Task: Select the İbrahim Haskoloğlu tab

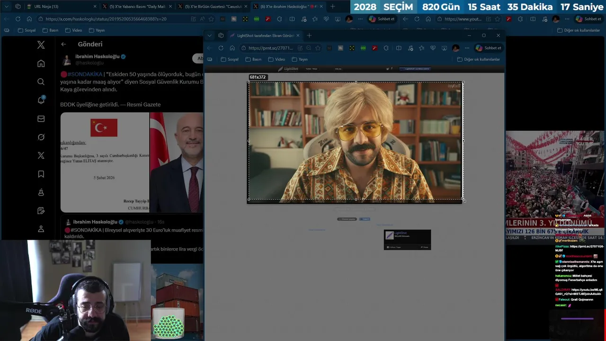Action: coord(288,7)
